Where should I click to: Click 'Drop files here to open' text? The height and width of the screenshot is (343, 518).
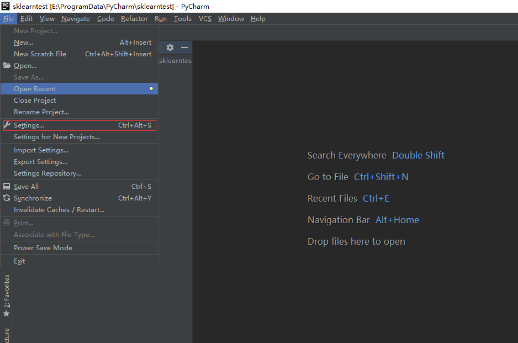coord(356,241)
